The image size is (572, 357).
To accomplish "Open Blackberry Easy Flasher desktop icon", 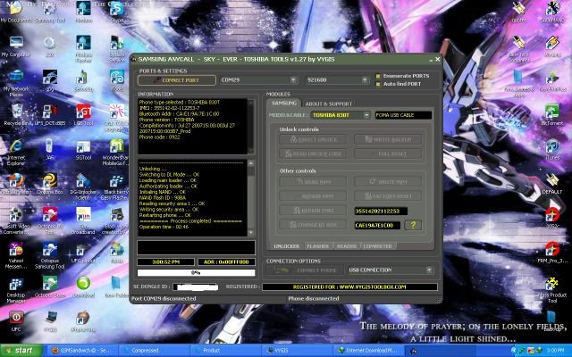I will 116,187.
